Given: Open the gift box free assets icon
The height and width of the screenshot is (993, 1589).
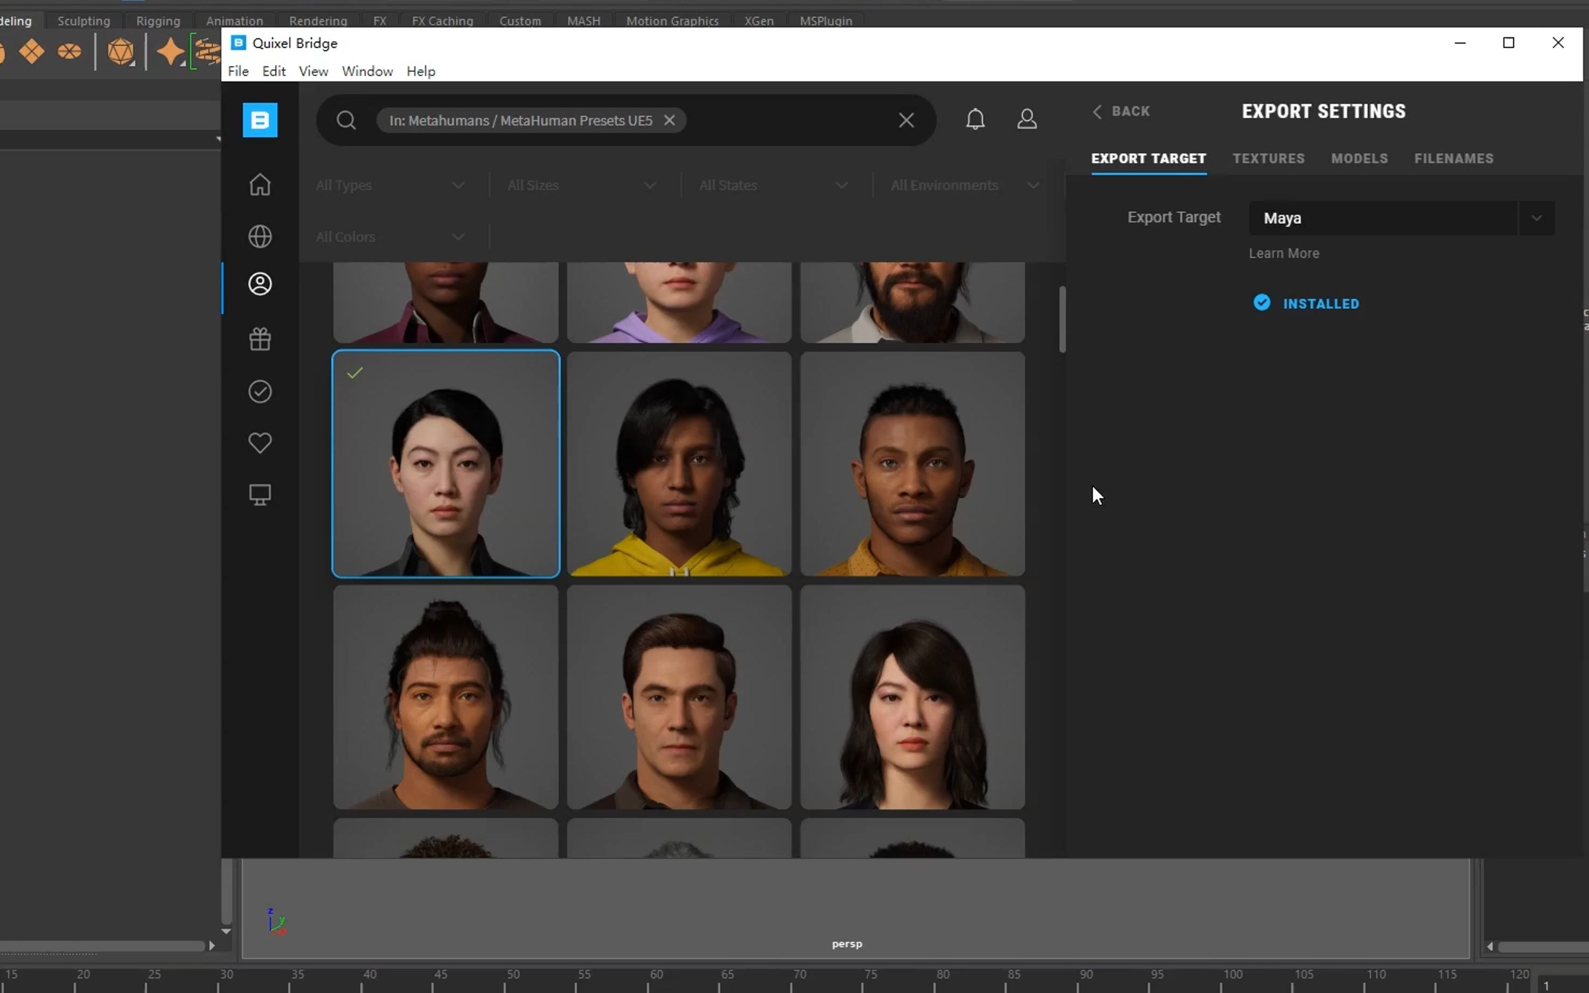Looking at the screenshot, I should click(x=260, y=339).
